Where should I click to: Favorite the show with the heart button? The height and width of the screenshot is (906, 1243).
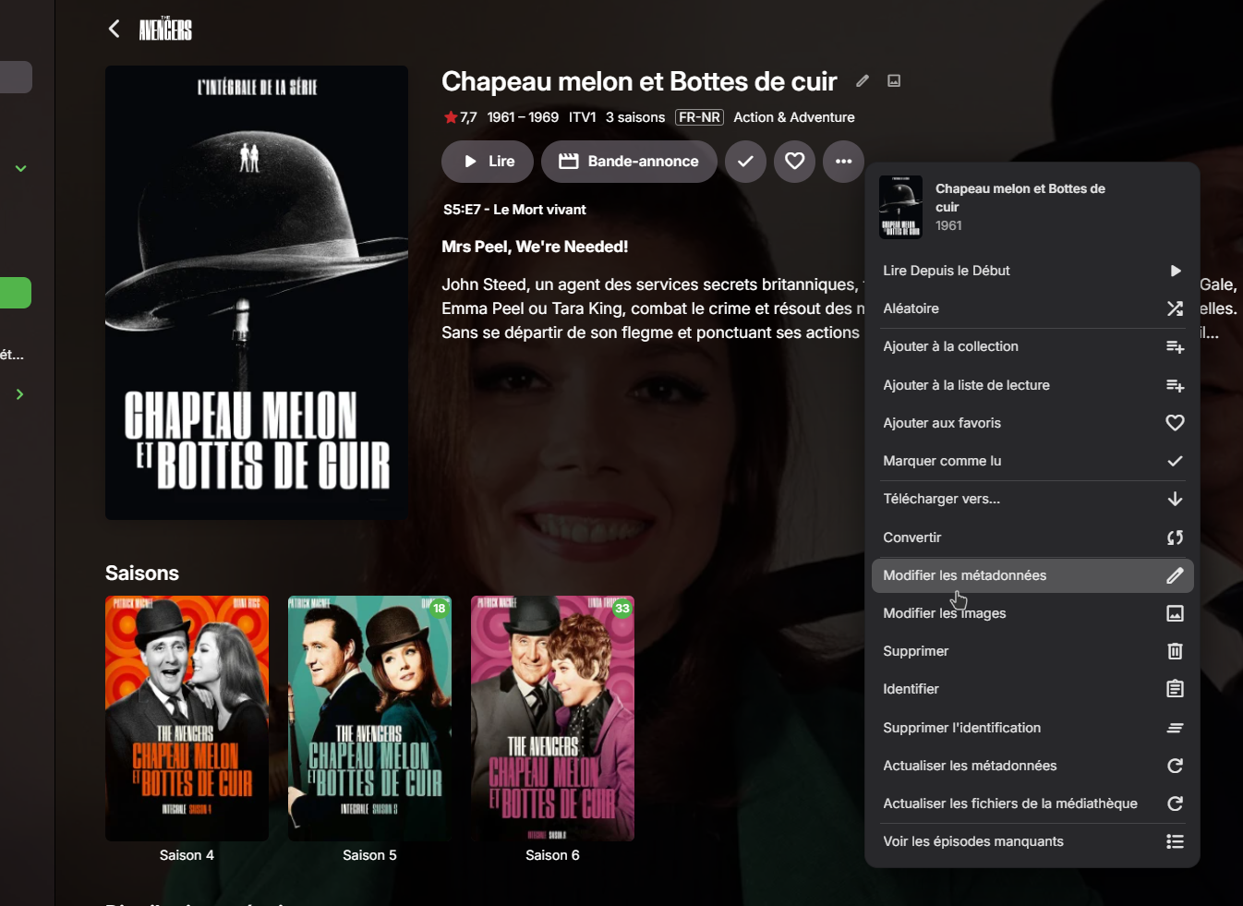click(x=794, y=162)
